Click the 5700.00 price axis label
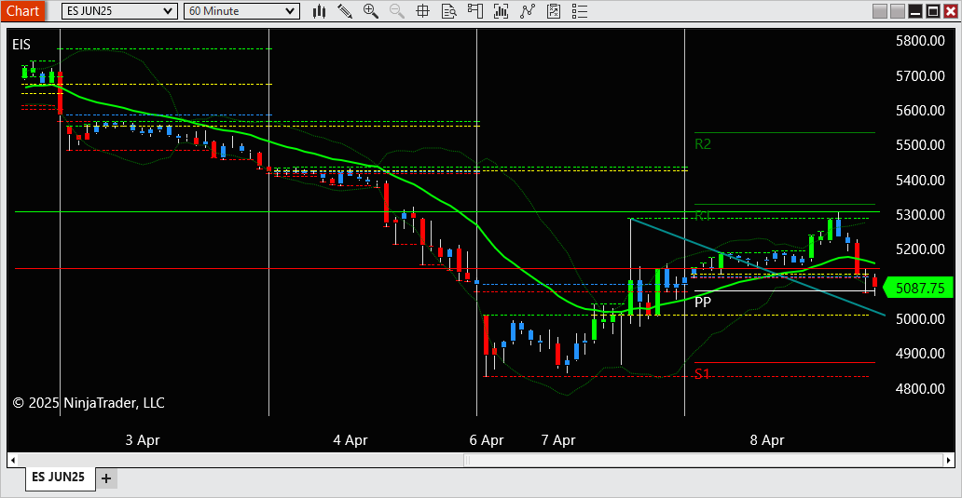This screenshot has height=498, width=962. [920, 76]
